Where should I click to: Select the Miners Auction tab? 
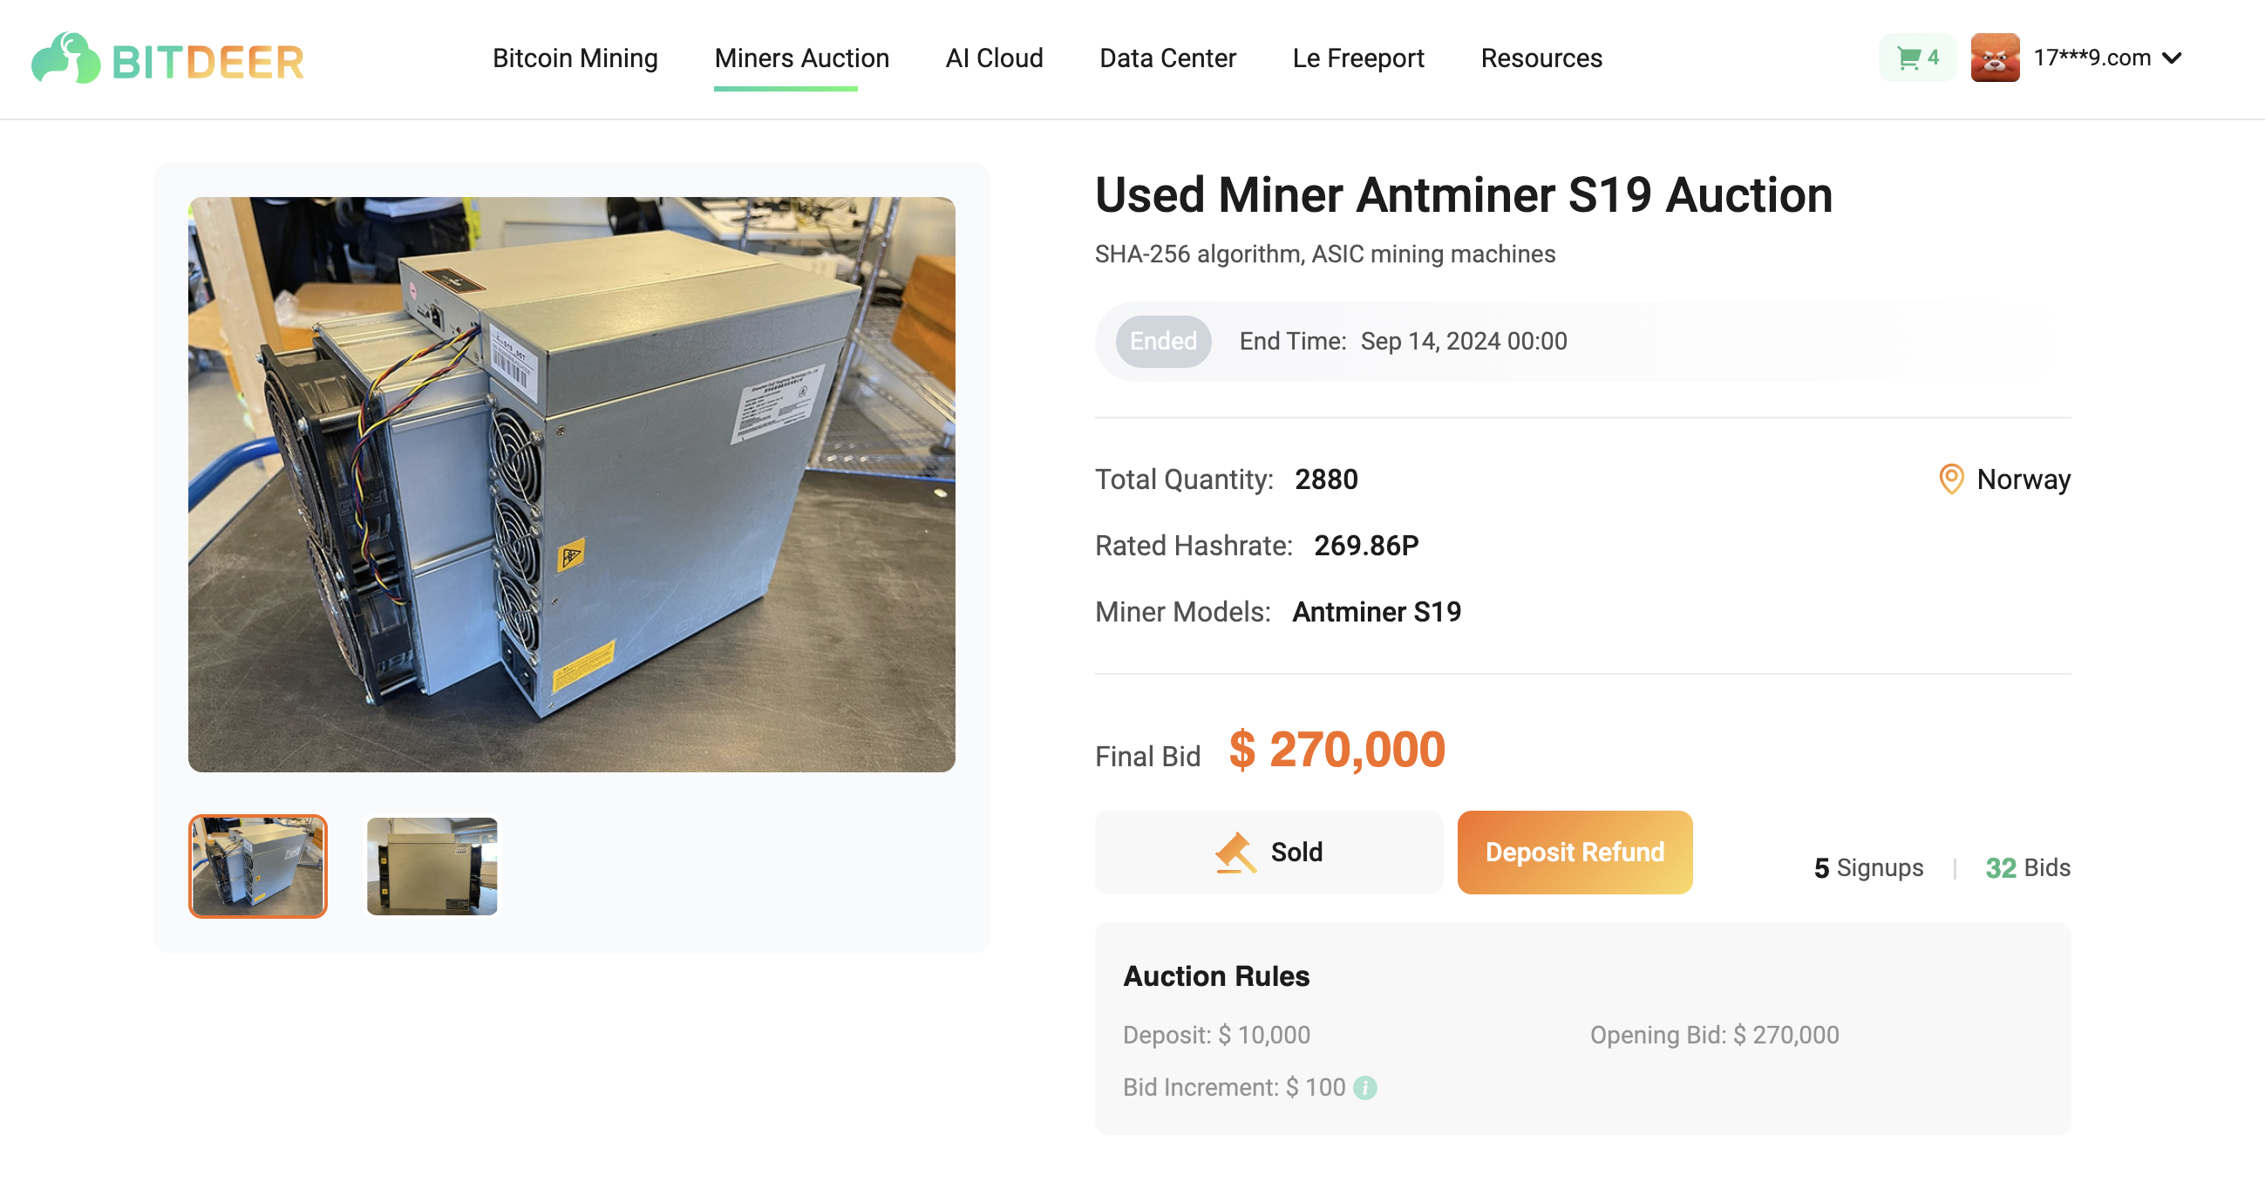(801, 58)
